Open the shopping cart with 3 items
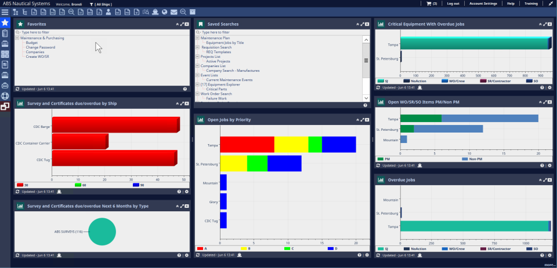 coord(431,3)
